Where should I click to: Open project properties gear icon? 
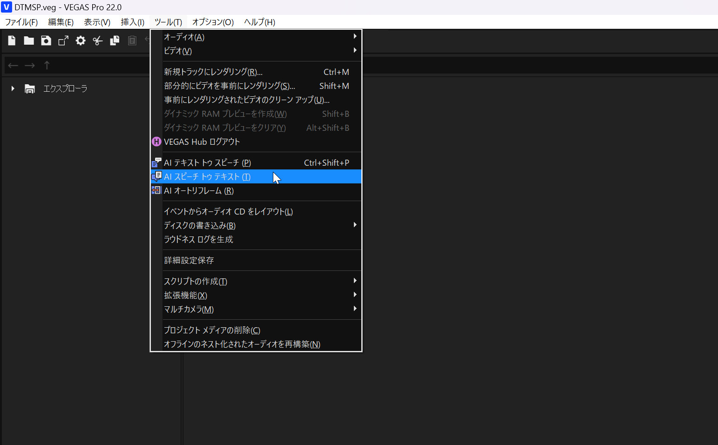tap(81, 40)
